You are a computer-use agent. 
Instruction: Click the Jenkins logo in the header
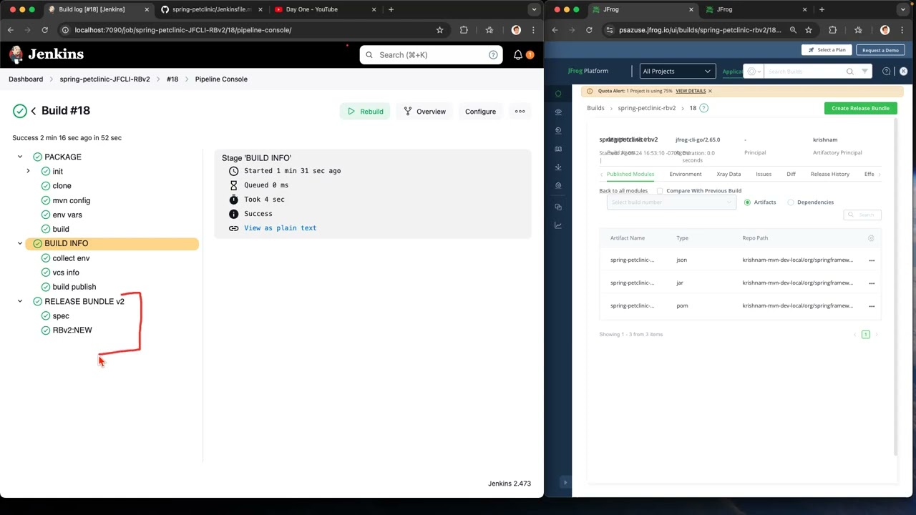pyautogui.click(x=46, y=54)
